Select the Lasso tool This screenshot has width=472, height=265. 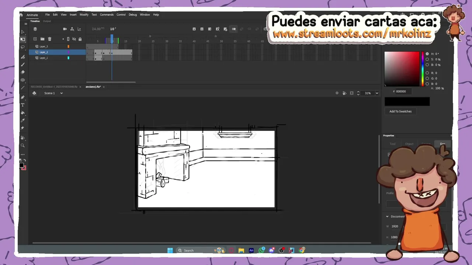22,47
